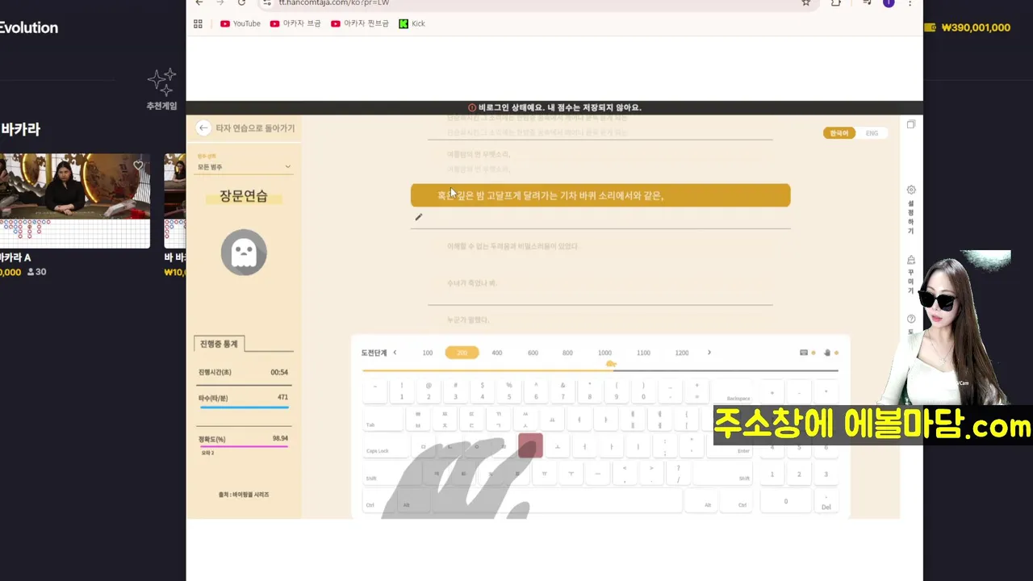Select challenge level 200

462,353
